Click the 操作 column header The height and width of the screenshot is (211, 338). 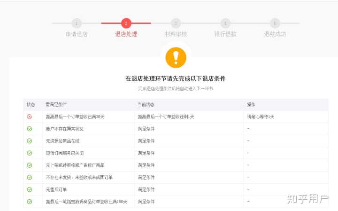pos(251,104)
